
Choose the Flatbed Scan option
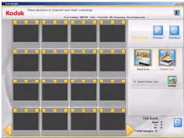pos(167,58)
